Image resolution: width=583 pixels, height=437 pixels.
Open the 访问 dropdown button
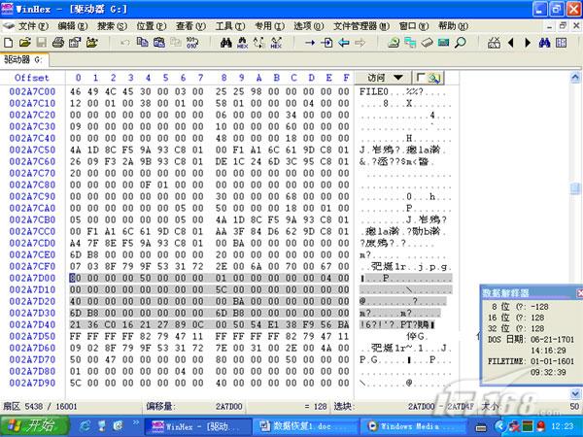click(x=384, y=77)
